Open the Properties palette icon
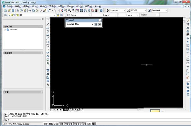Screen dimensions: 191x126 tap(78, 10)
